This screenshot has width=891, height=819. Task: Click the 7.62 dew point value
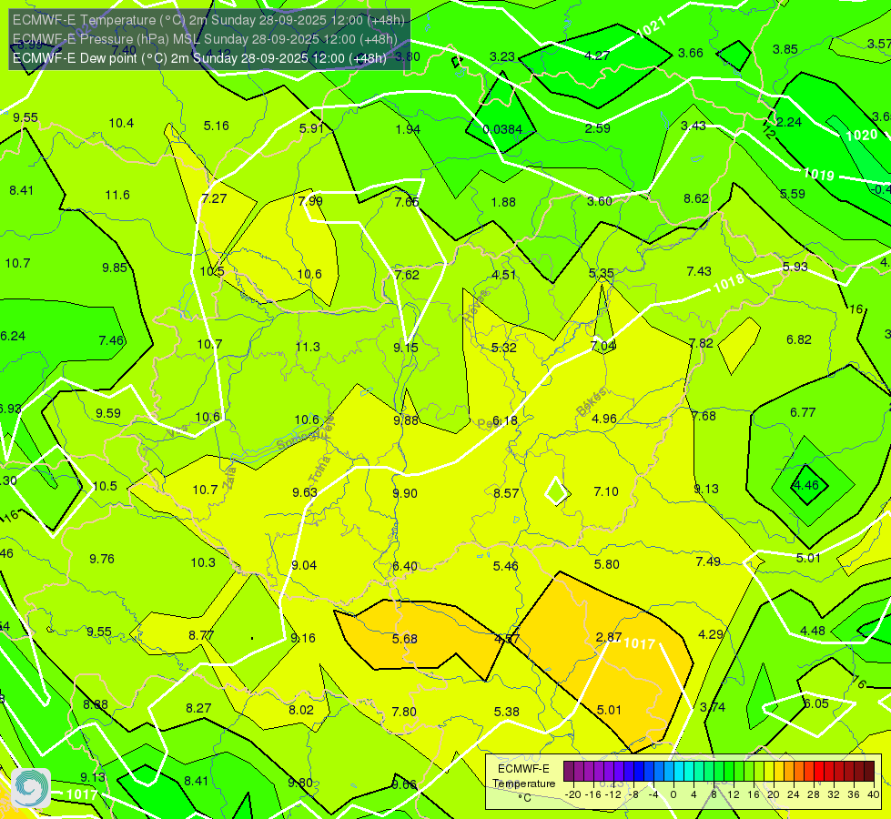pos(407,275)
